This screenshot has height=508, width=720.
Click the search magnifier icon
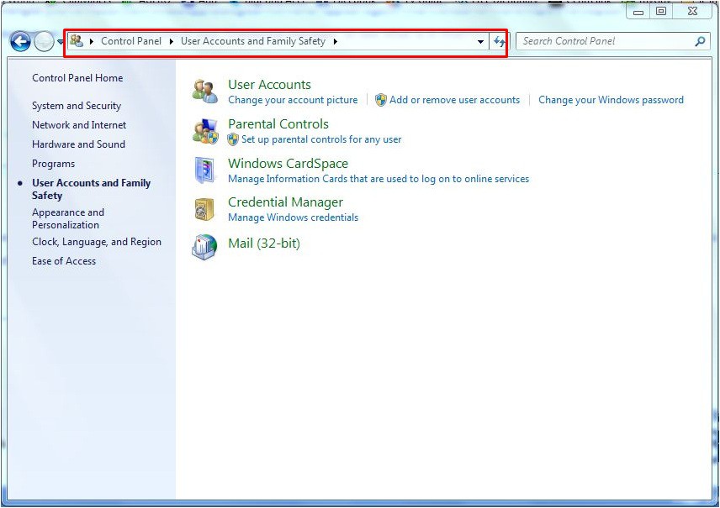700,41
